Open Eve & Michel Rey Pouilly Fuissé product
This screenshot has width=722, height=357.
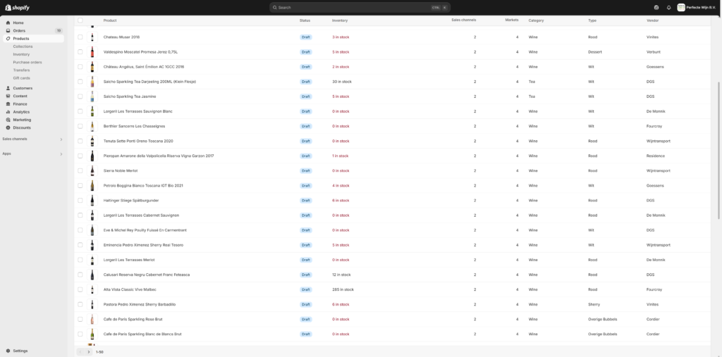tap(145, 230)
